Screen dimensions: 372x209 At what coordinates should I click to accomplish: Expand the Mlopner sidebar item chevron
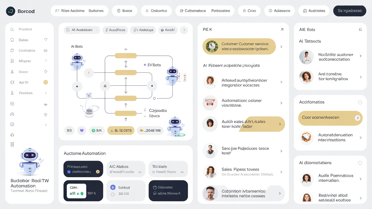tap(46, 61)
